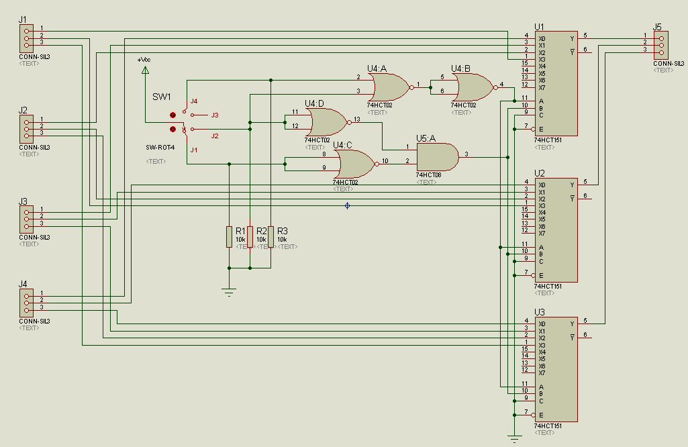Click the "U4:D" reference label
The width and height of the screenshot is (688, 447).
click(x=314, y=103)
